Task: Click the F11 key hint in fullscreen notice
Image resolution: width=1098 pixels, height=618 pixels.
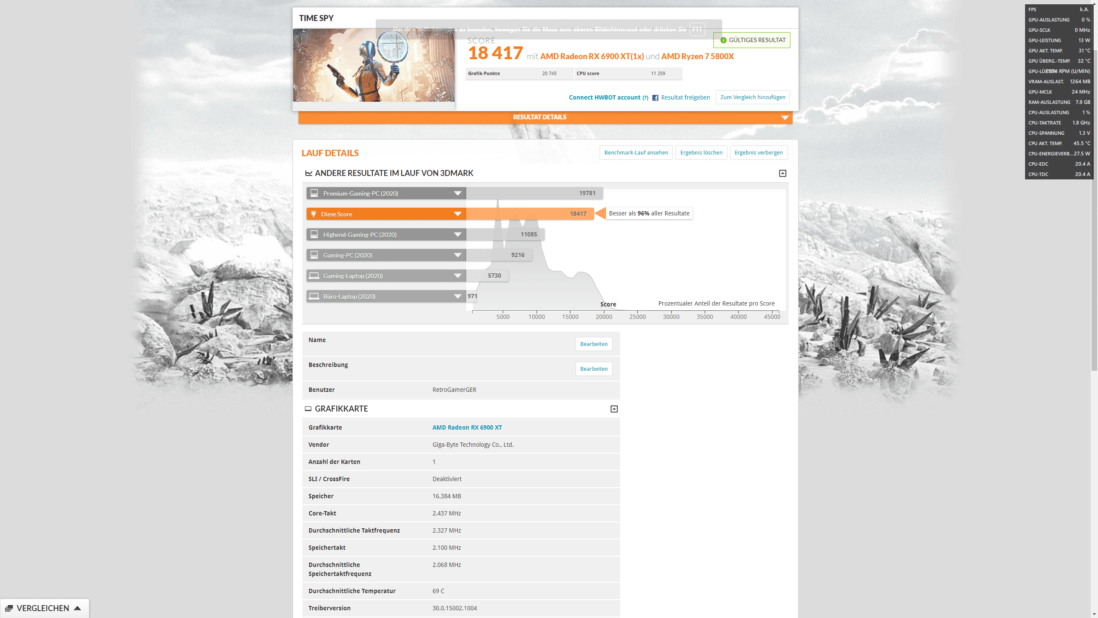Action: pyautogui.click(x=697, y=30)
